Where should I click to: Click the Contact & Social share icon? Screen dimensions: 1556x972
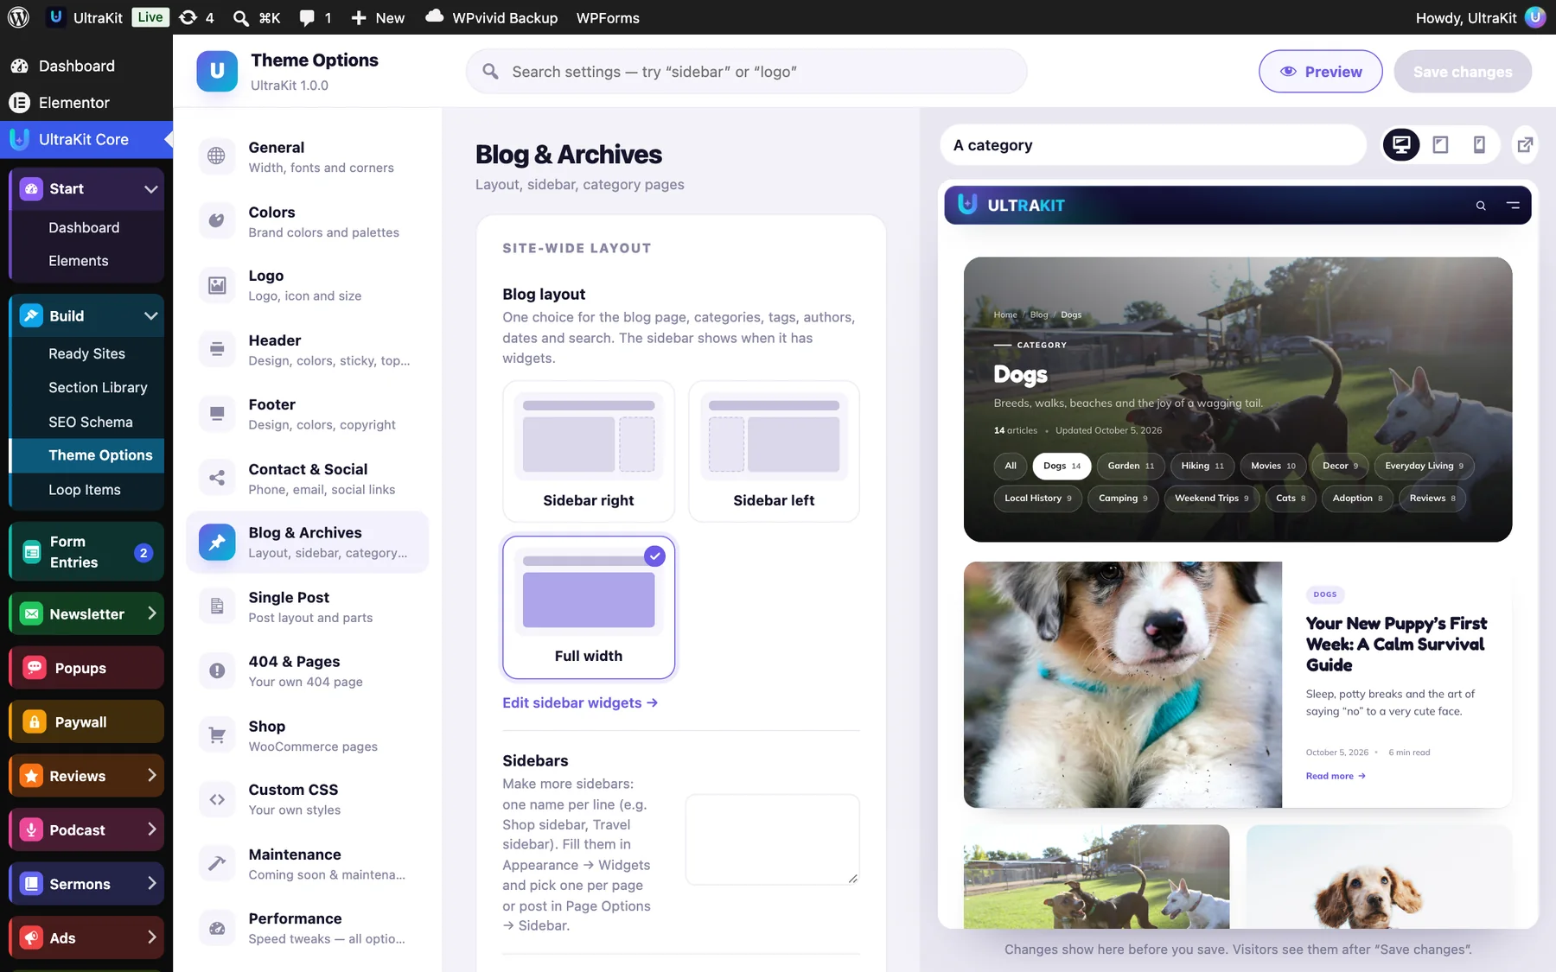coord(217,478)
